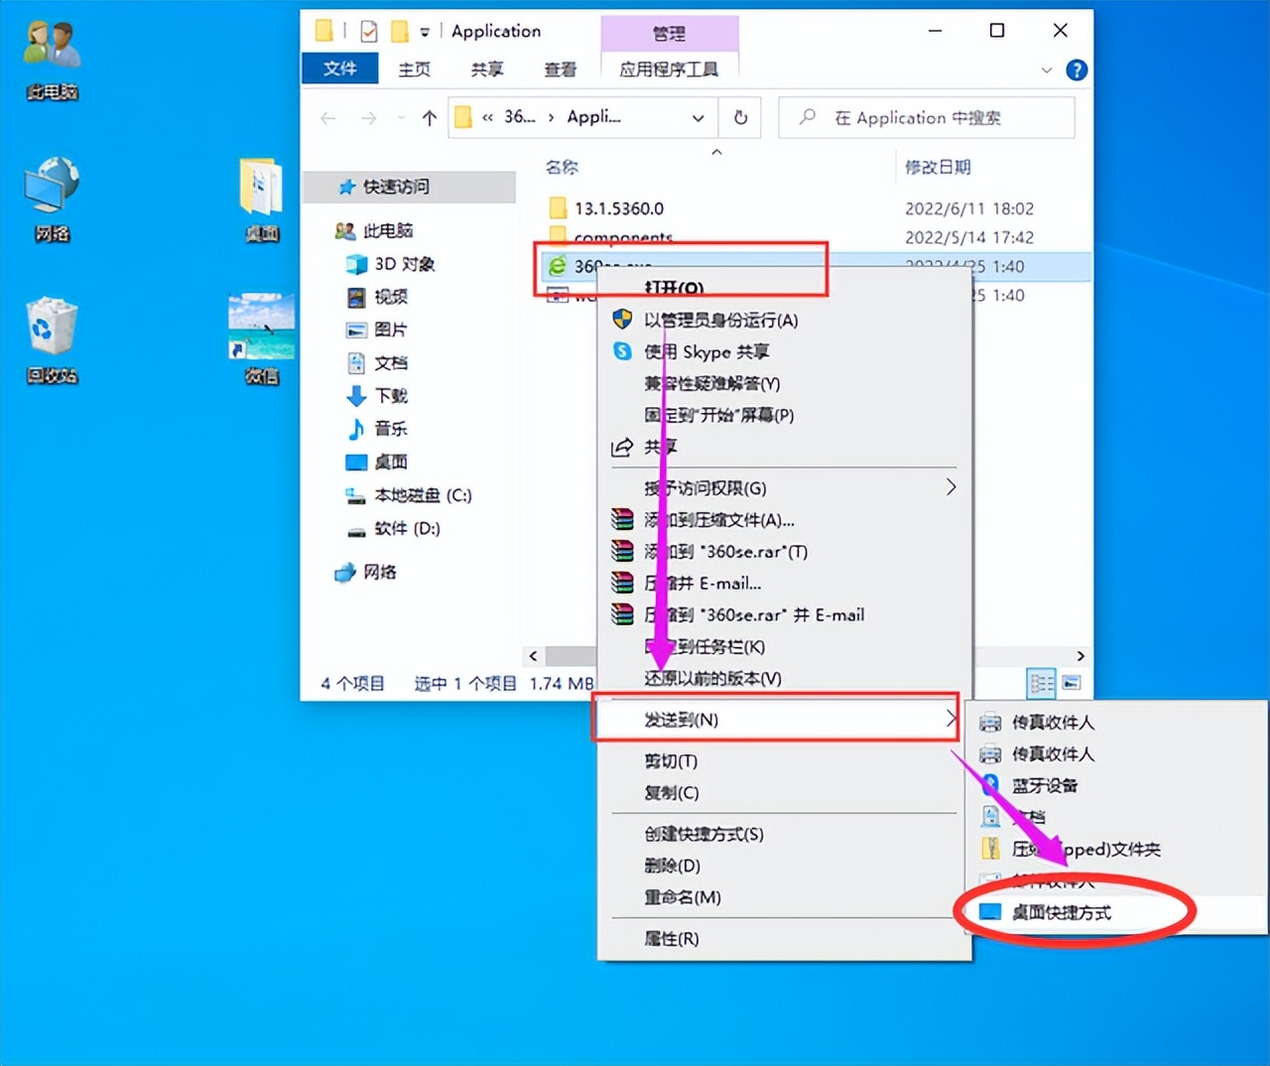Click the refresh icon beside the address bar
Viewport: 1270px width, 1066px height.
tap(739, 117)
